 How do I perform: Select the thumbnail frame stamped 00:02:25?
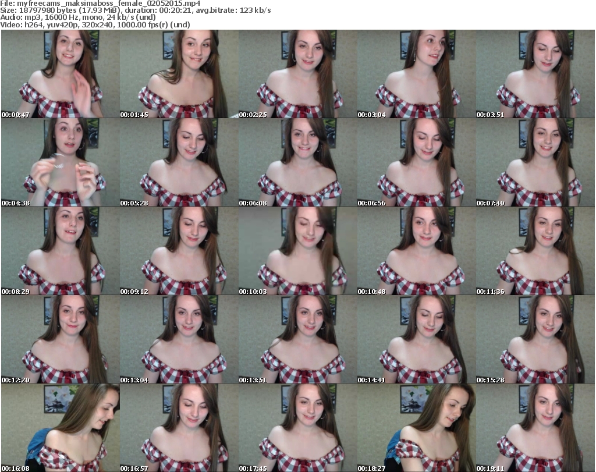(297, 74)
